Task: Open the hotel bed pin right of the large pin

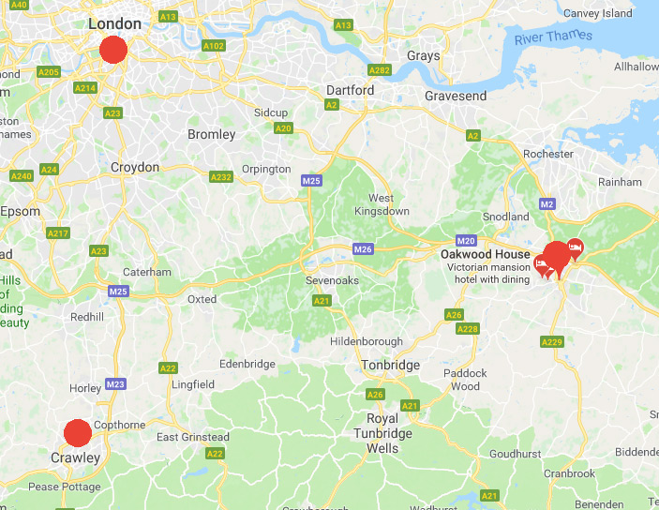Action: click(x=575, y=248)
